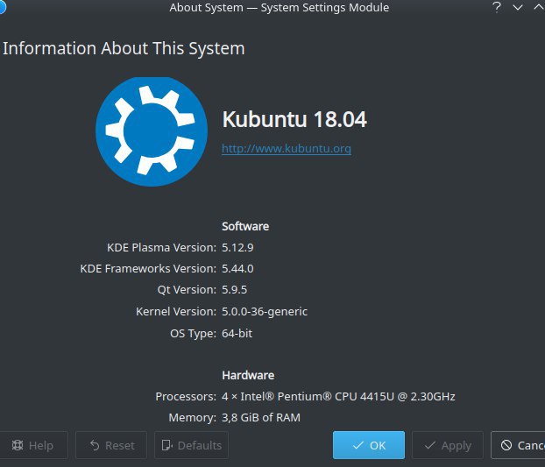Click the Hardware section heading
This screenshot has width=545, height=467.
point(248,375)
